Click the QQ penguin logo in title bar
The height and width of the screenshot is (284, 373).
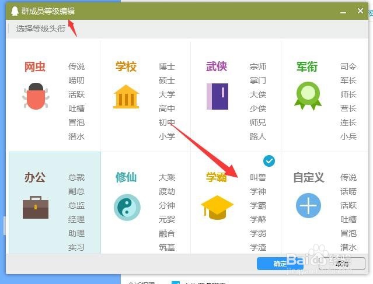(x=15, y=11)
